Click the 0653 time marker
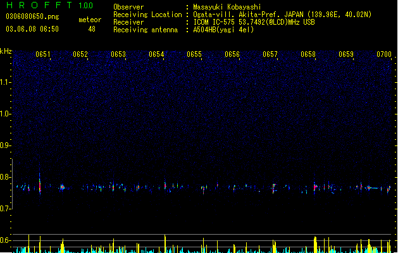Image resolution: width=398 pixels, height=253 pixels. click(118, 54)
